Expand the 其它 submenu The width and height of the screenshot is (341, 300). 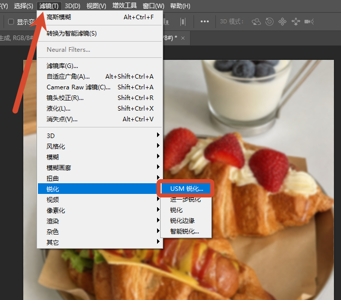tap(100, 242)
